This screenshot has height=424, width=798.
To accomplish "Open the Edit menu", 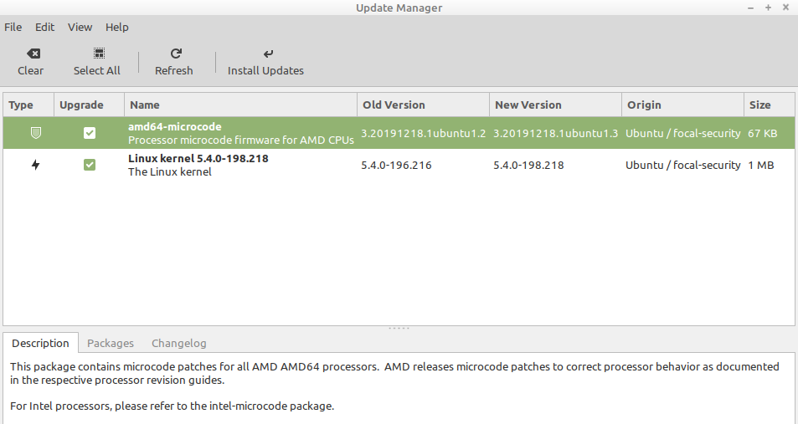I will (x=44, y=27).
